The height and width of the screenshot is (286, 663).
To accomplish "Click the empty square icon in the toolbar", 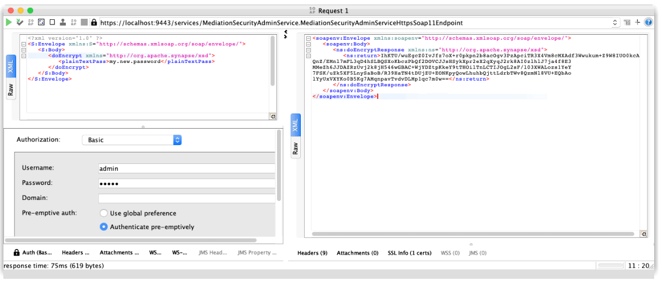I will point(52,23).
